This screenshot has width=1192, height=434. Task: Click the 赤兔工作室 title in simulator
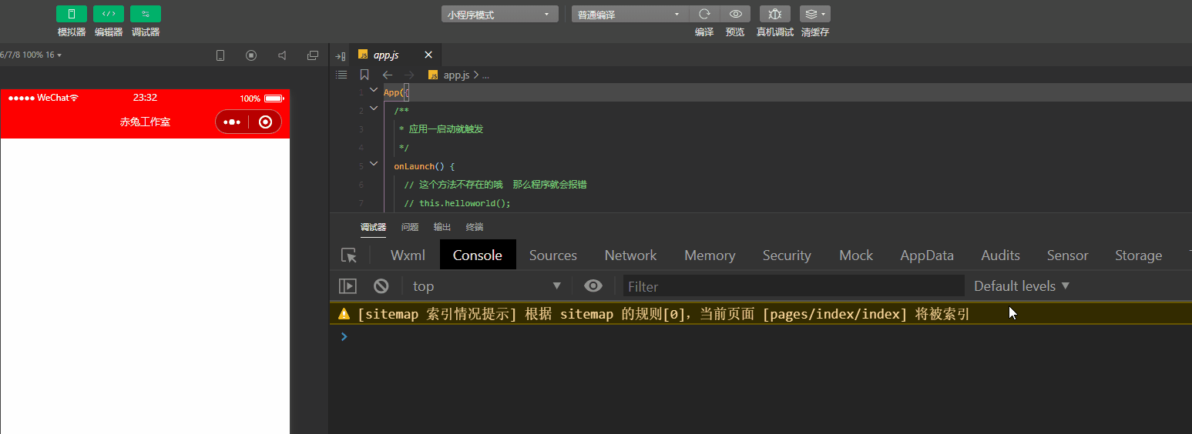(145, 122)
